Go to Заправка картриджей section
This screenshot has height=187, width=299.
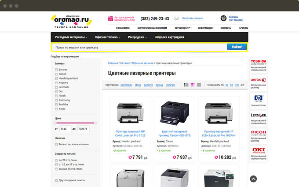169,37
